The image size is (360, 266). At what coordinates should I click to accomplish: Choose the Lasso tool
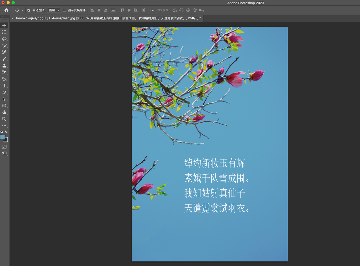pyautogui.click(x=4, y=39)
